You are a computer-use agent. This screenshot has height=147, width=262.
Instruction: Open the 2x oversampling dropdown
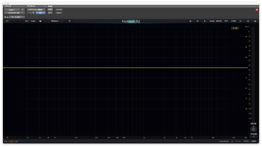click(241, 21)
